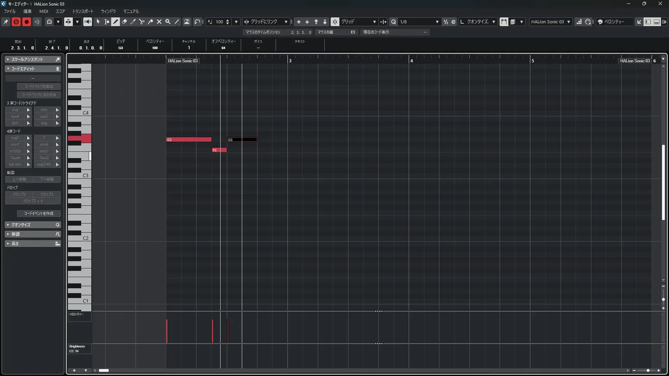The image size is (669, 376).
Task: Click the maj triad chord button
Action: point(15,110)
